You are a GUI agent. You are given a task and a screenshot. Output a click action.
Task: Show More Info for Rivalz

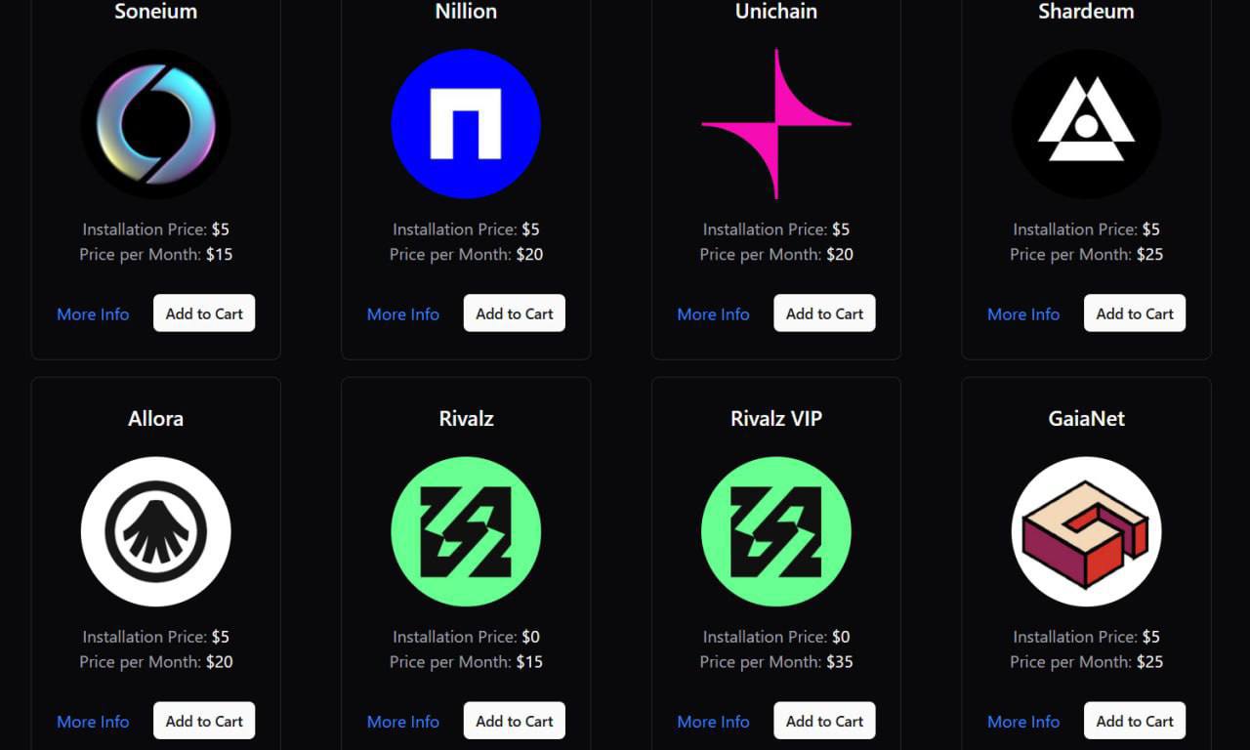pyautogui.click(x=403, y=722)
